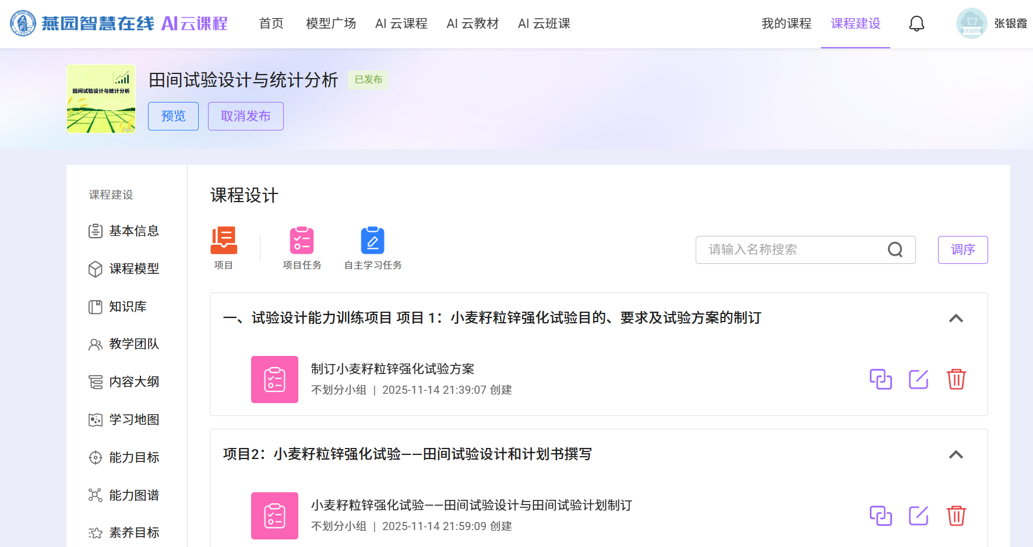Collapse the 项目2 小麦籽粒锌强化试验 section

point(956,454)
